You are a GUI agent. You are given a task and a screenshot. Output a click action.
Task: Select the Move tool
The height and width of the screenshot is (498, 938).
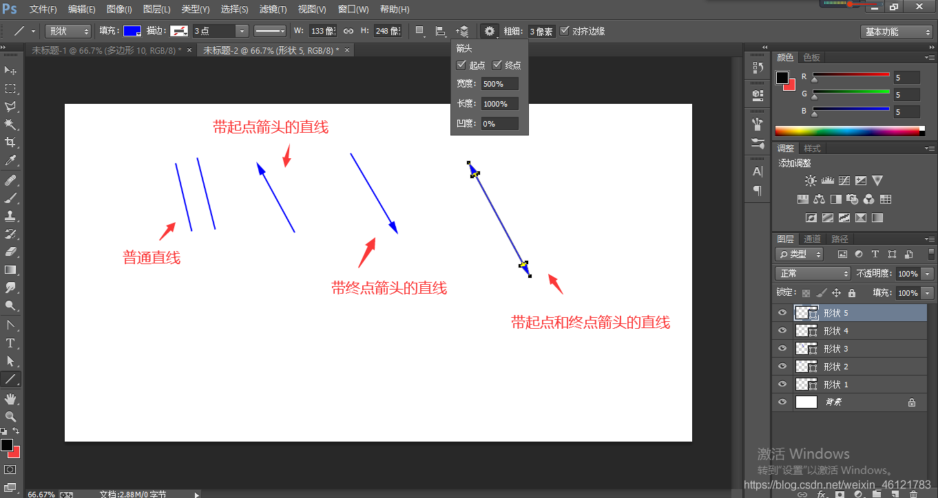coord(11,71)
